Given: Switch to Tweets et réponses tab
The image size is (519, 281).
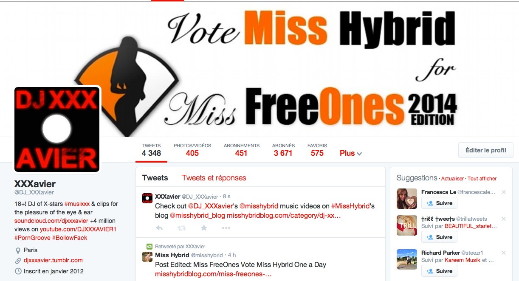Looking at the screenshot, I should [x=214, y=178].
